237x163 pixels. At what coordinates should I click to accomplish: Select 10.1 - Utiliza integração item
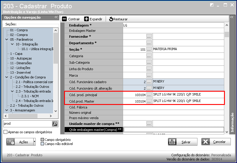click(37, 49)
